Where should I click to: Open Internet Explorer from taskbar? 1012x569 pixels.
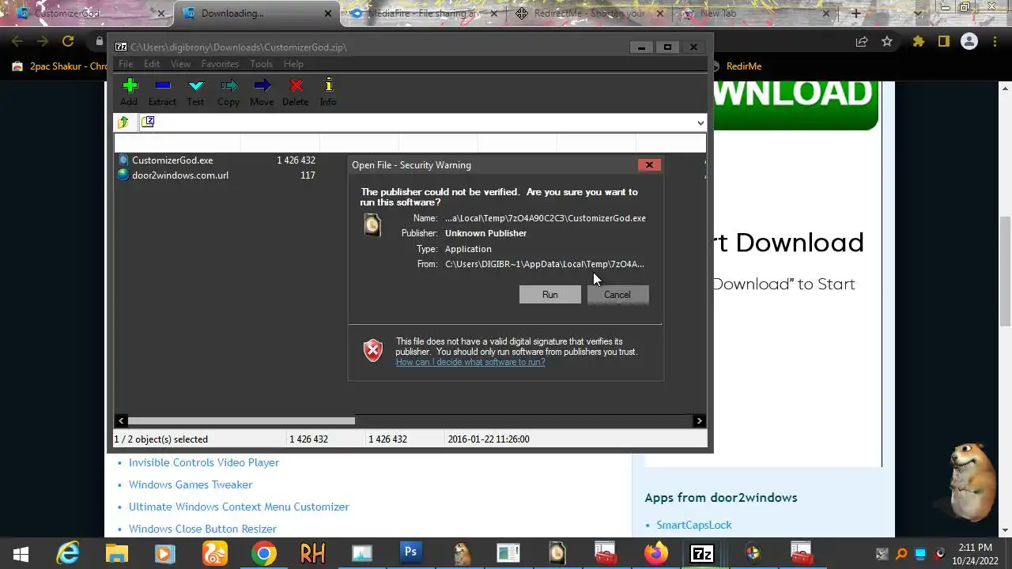(68, 554)
